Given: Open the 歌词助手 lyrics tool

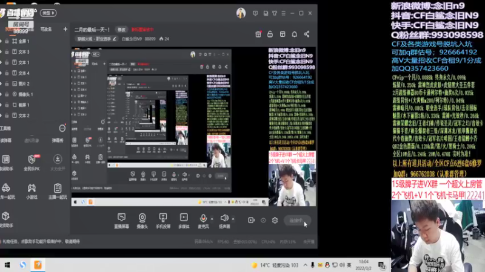Looking at the screenshot, I should point(6,163).
